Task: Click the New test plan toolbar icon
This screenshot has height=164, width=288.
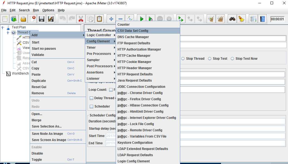Action: (x=5, y=19)
